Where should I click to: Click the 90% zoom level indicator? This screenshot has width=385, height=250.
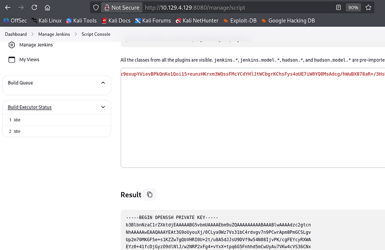353,7
